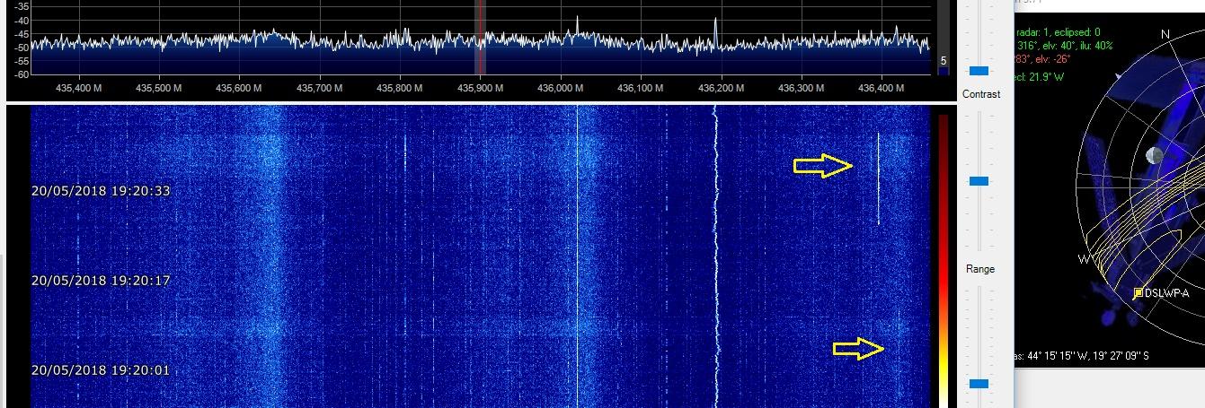
Task: Click the 436,400 M frequency label
Action: point(881,88)
